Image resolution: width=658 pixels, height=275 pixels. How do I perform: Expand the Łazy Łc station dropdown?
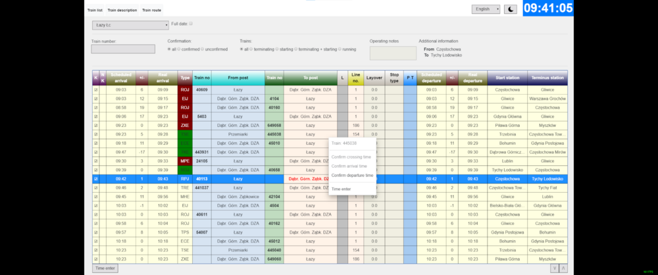(x=130, y=25)
